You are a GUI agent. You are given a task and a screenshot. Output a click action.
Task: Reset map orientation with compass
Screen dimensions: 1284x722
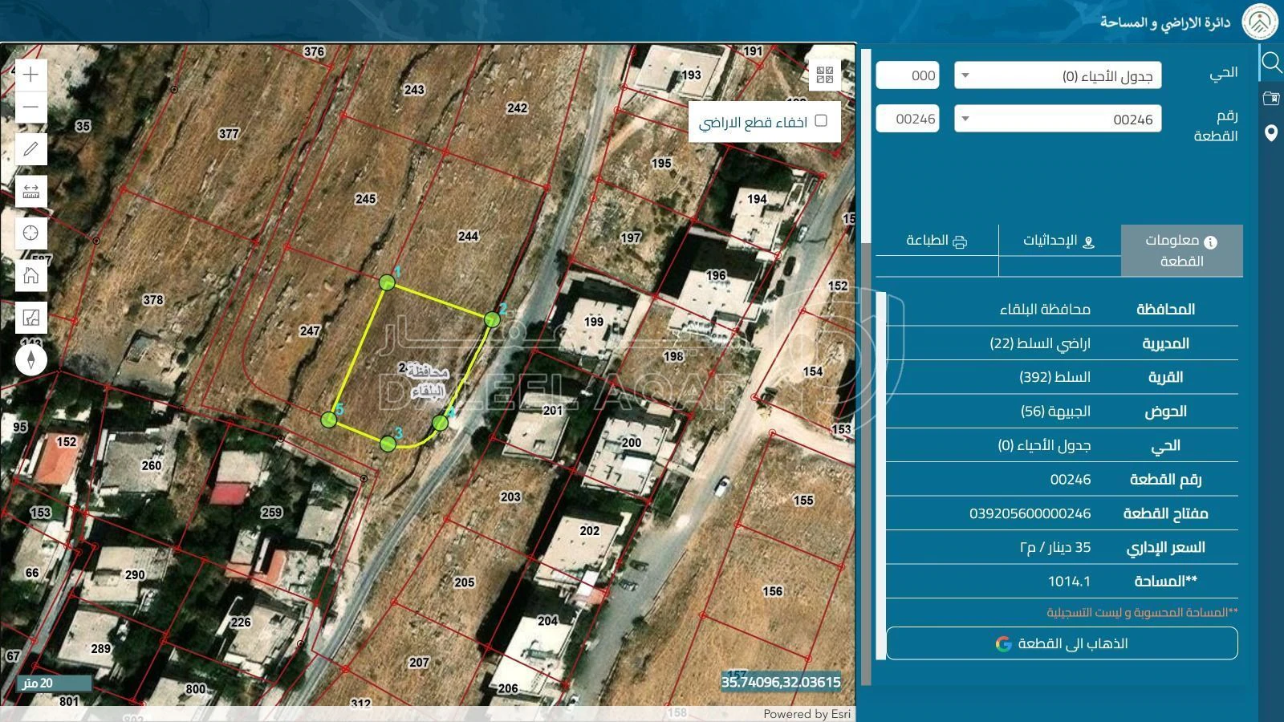30,359
